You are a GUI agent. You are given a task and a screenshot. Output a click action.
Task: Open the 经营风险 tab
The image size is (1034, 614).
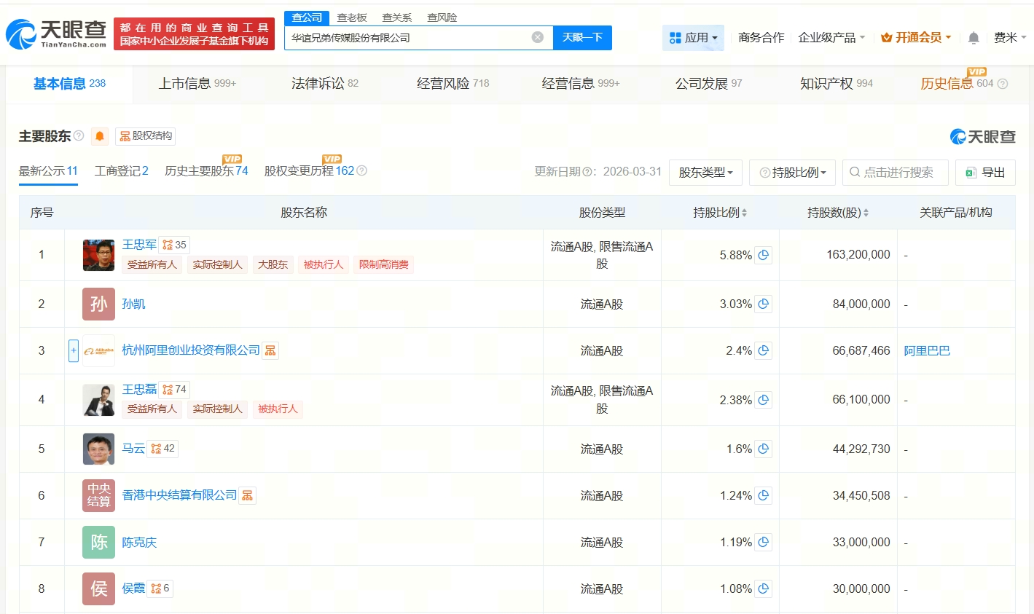[453, 84]
